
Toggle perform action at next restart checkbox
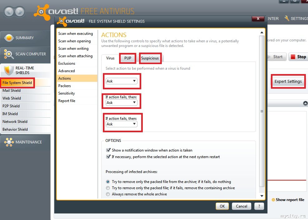(108, 157)
